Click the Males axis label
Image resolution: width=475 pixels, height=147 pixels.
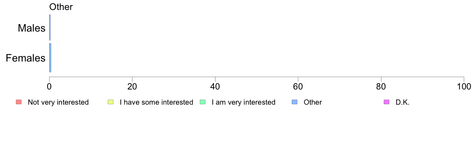32,28
